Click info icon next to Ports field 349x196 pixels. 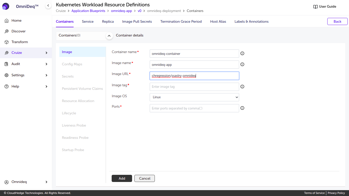click(x=242, y=108)
